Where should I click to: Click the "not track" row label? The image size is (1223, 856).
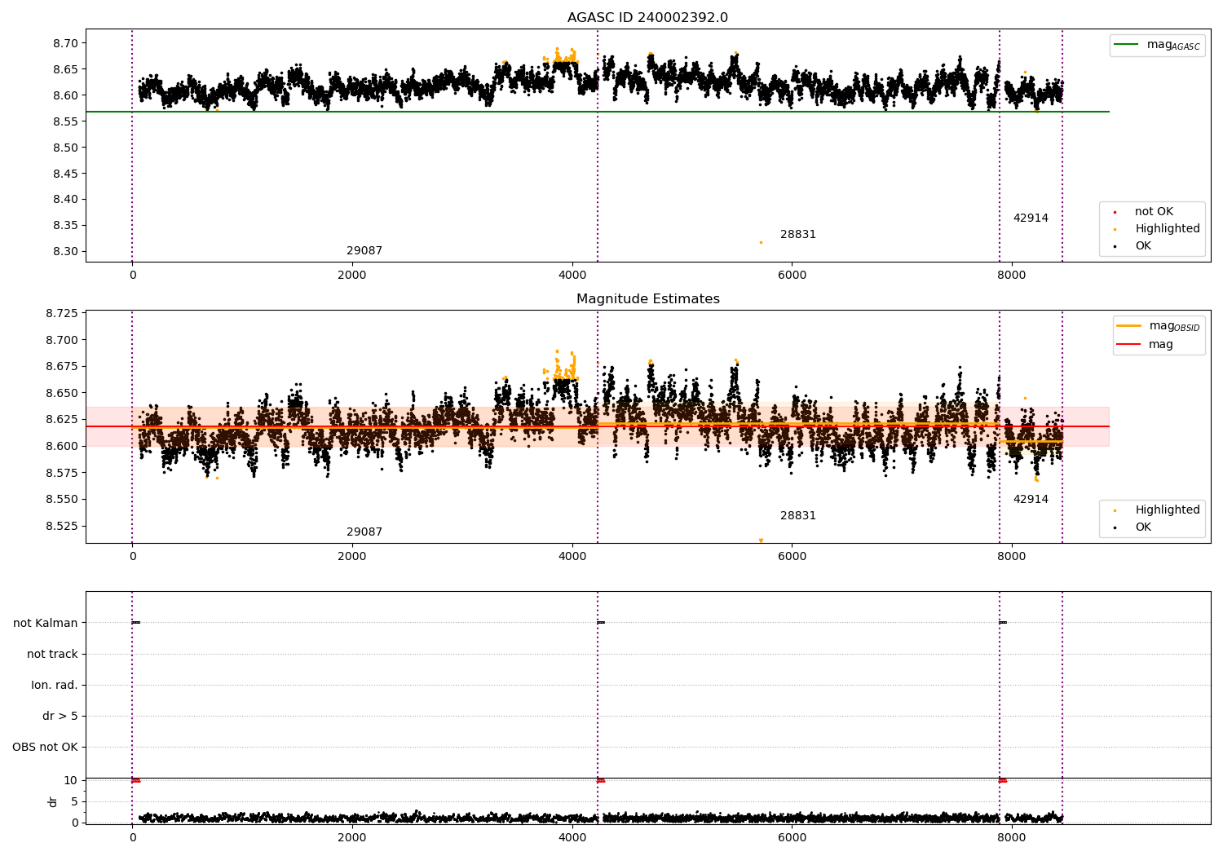point(52,655)
